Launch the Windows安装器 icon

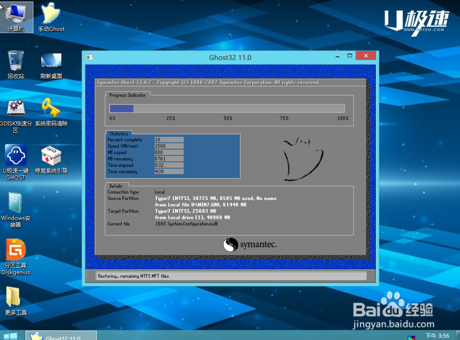pos(16,210)
